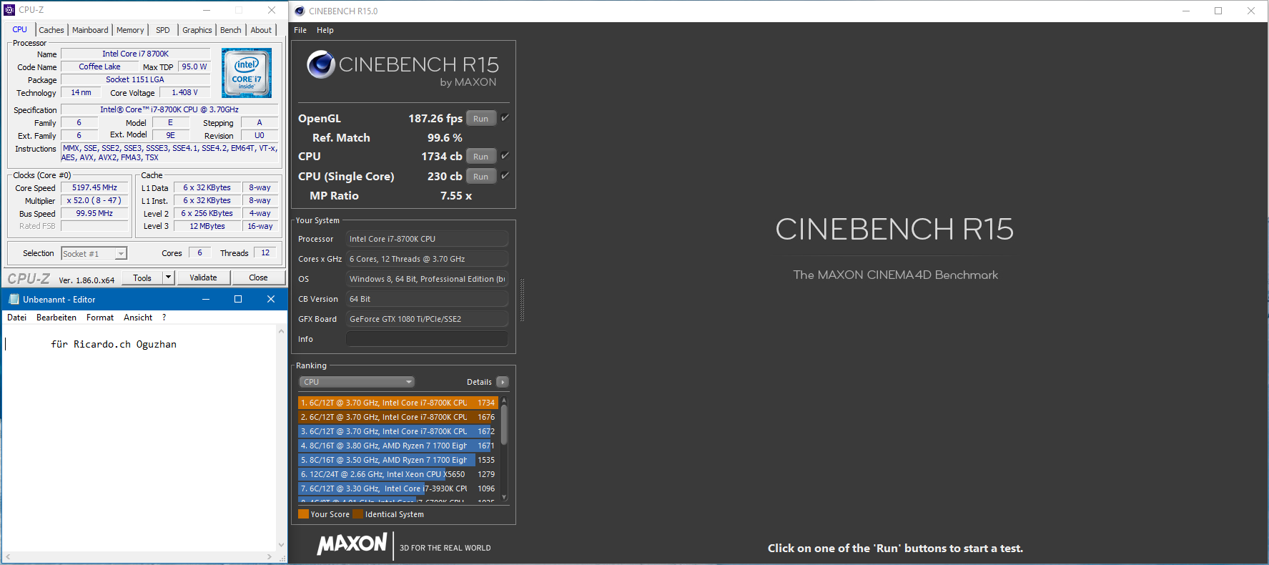Click the Editor vertical scrollbar up arrow
Viewport: 1269px width, 565px height.
click(x=282, y=332)
